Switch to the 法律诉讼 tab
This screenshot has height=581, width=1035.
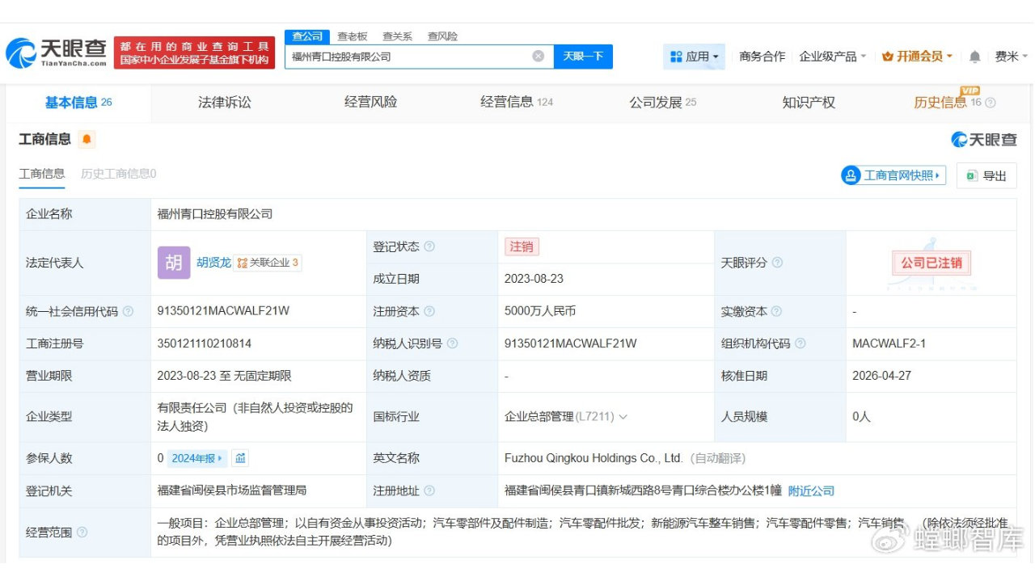pos(225,103)
